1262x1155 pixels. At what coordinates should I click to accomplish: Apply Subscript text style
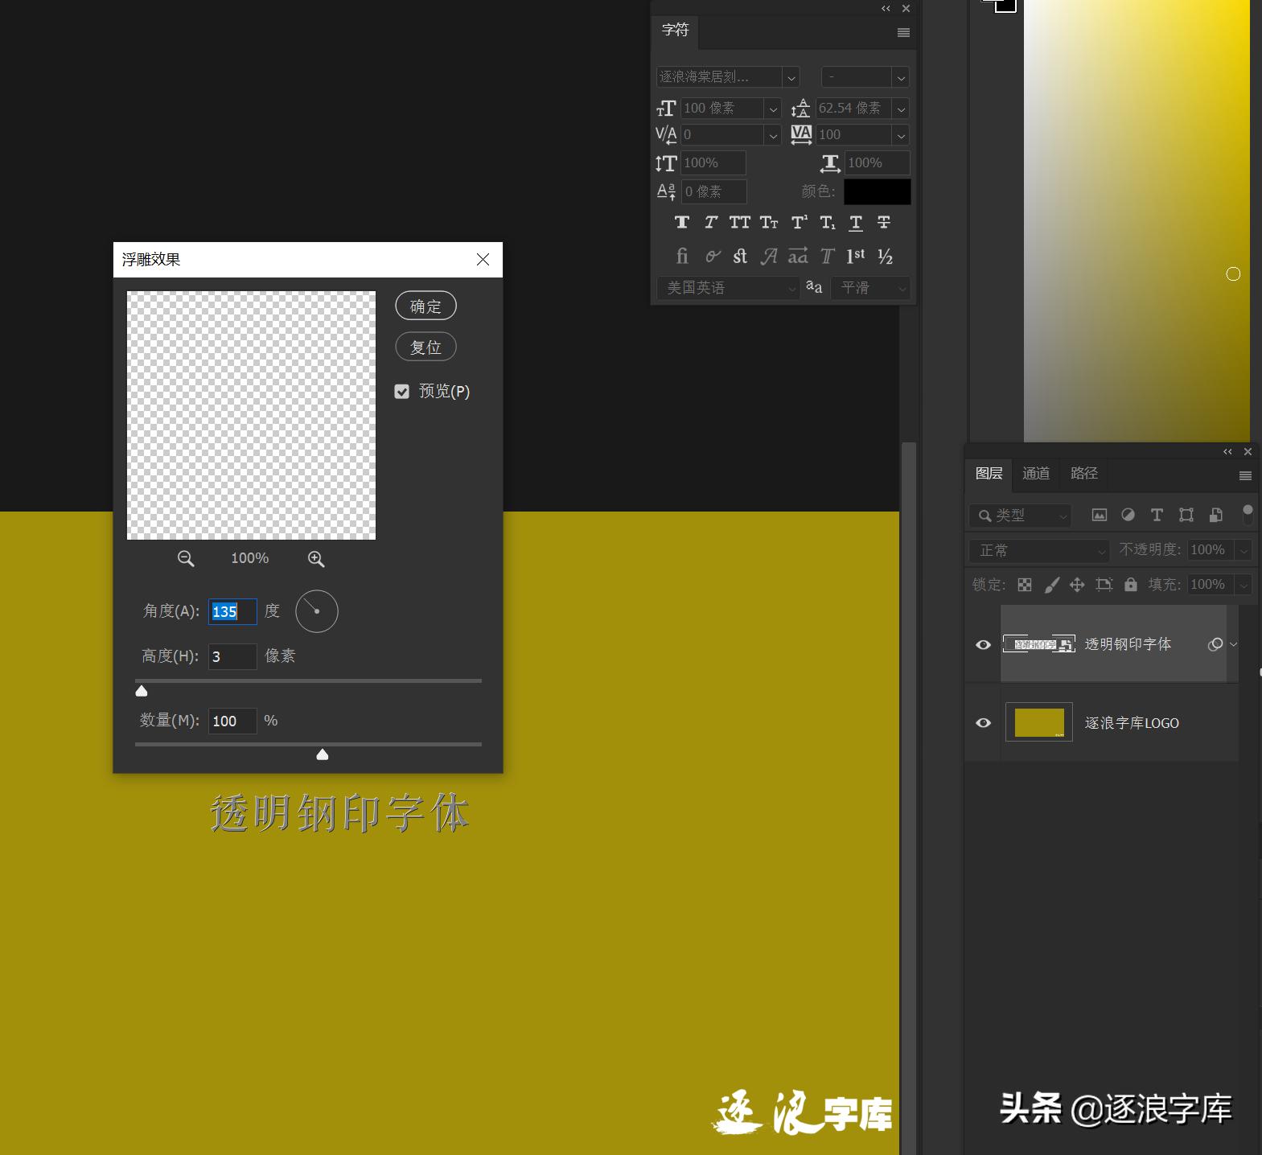tap(828, 222)
